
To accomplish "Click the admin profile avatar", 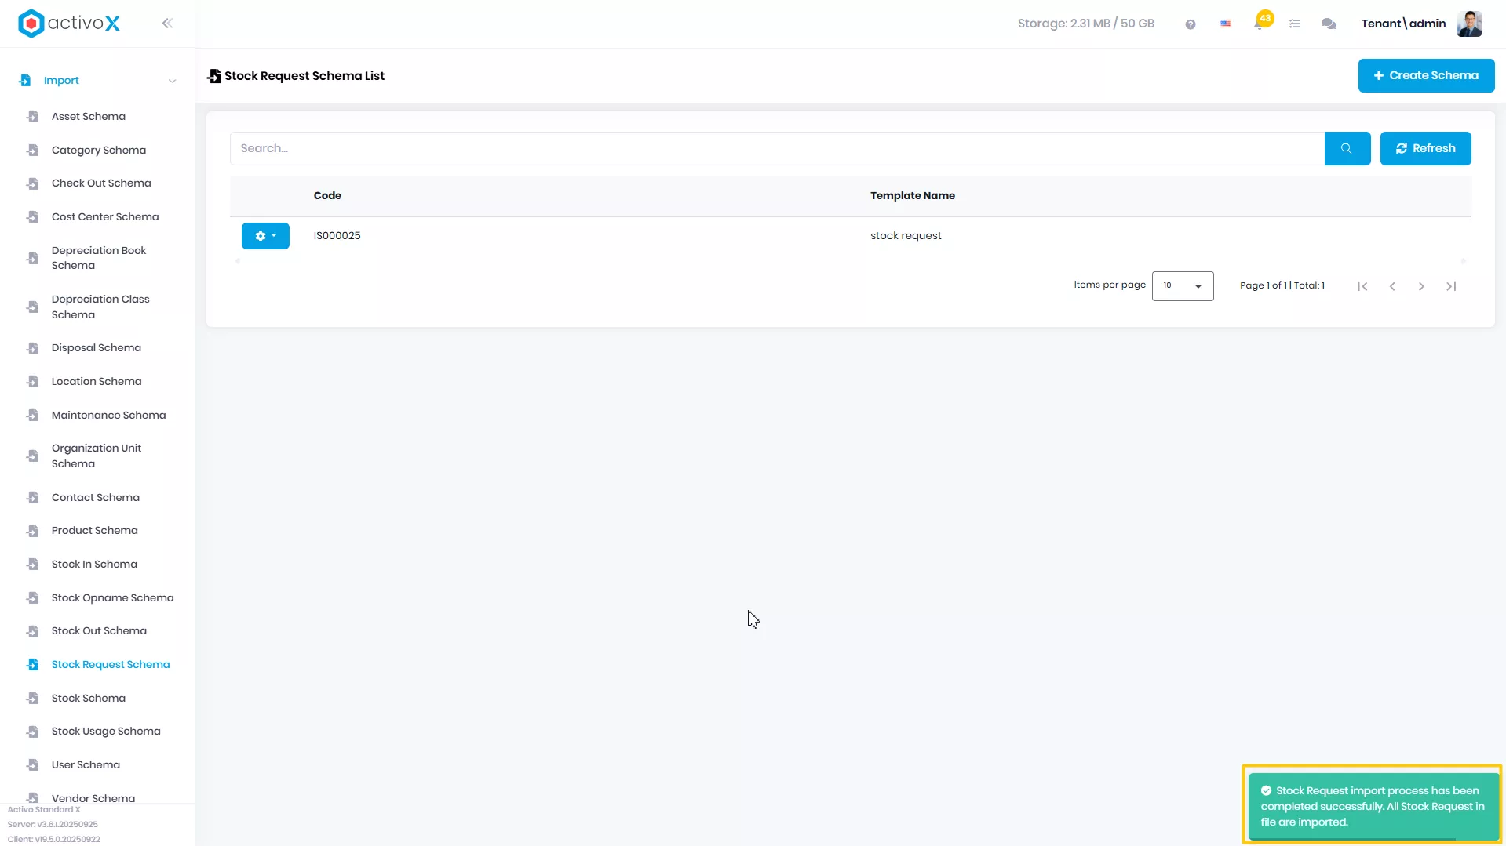I will click(x=1469, y=24).
